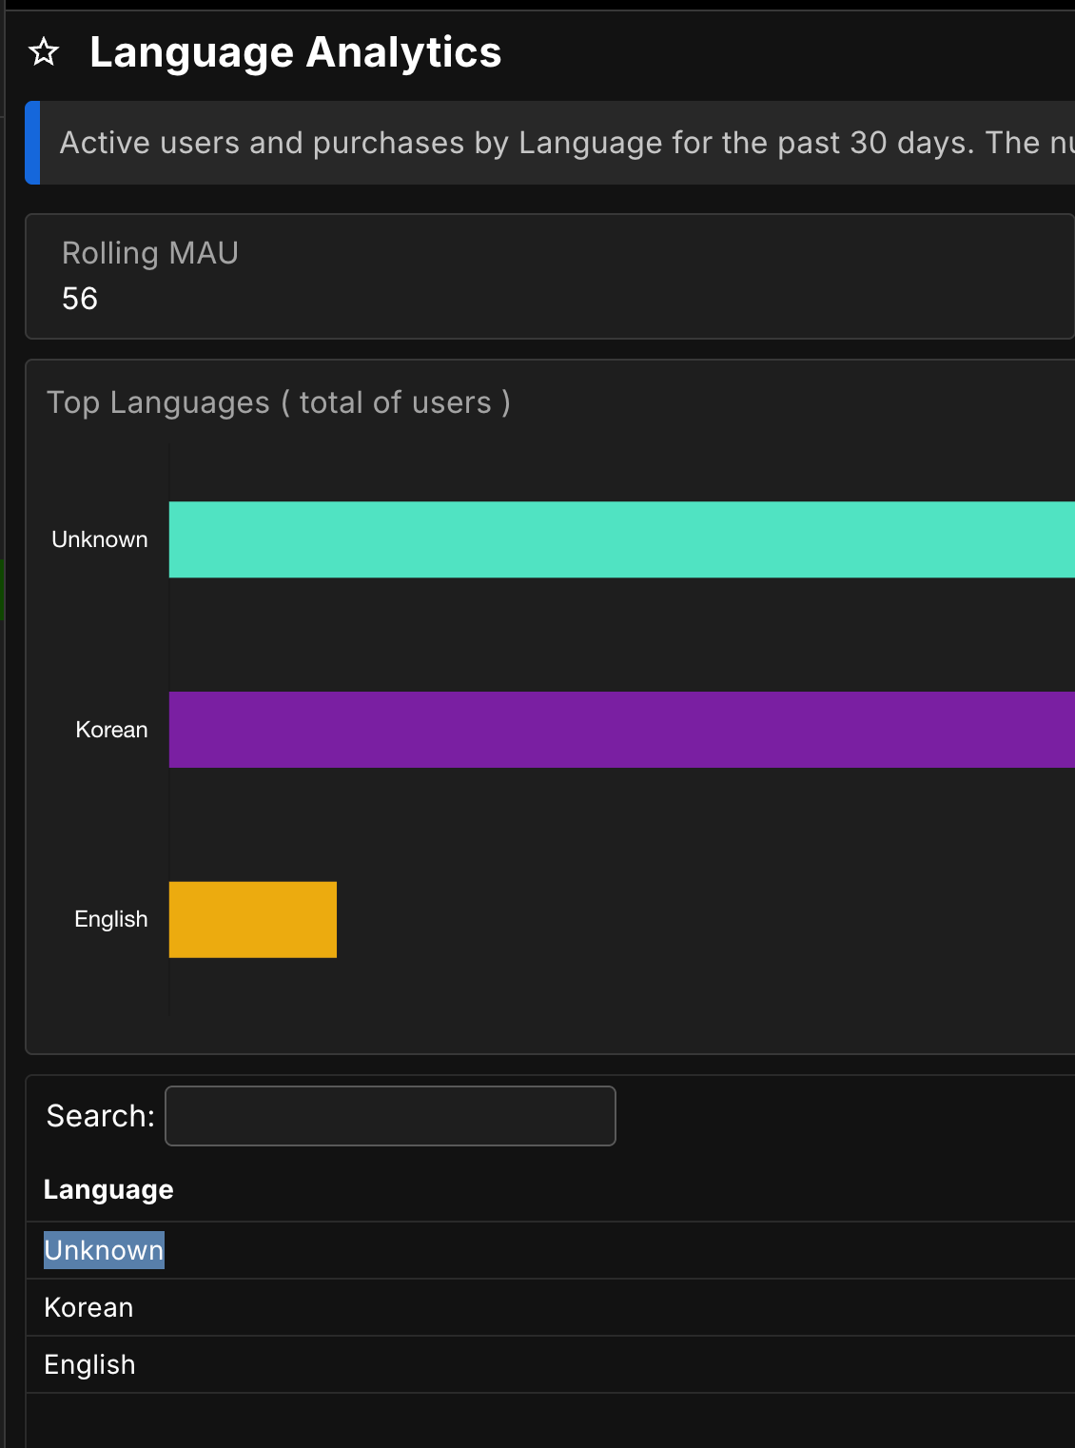
Task: Click the English axis label in chart
Action: [x=111, y=919]
